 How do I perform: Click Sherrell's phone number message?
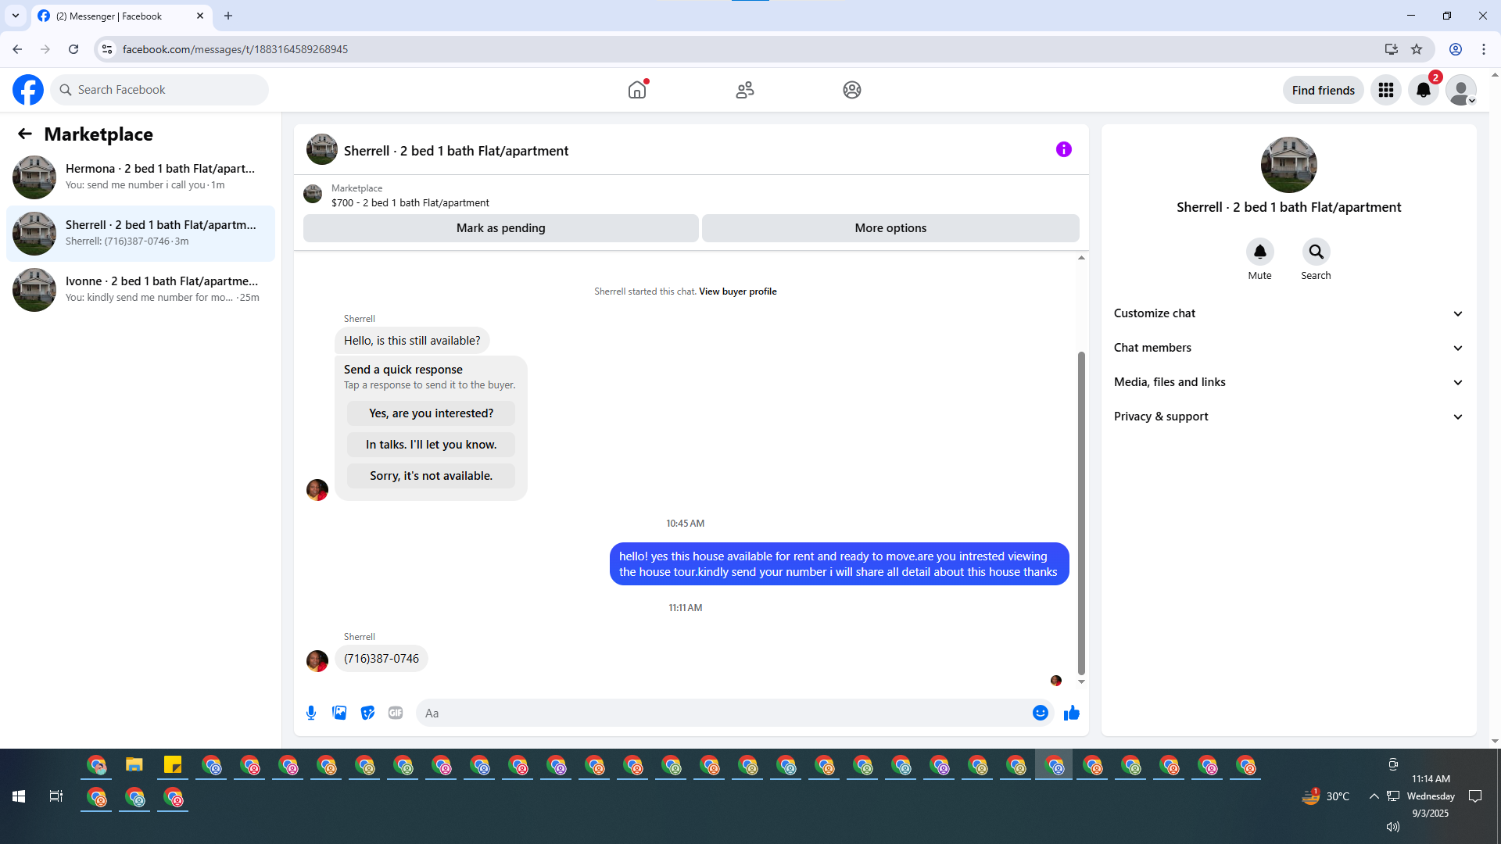(x=382, y=659)
